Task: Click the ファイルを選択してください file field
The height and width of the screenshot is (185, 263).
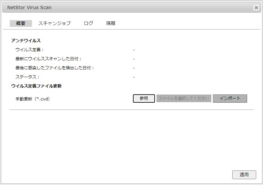Action: click(x=184, y=98)
